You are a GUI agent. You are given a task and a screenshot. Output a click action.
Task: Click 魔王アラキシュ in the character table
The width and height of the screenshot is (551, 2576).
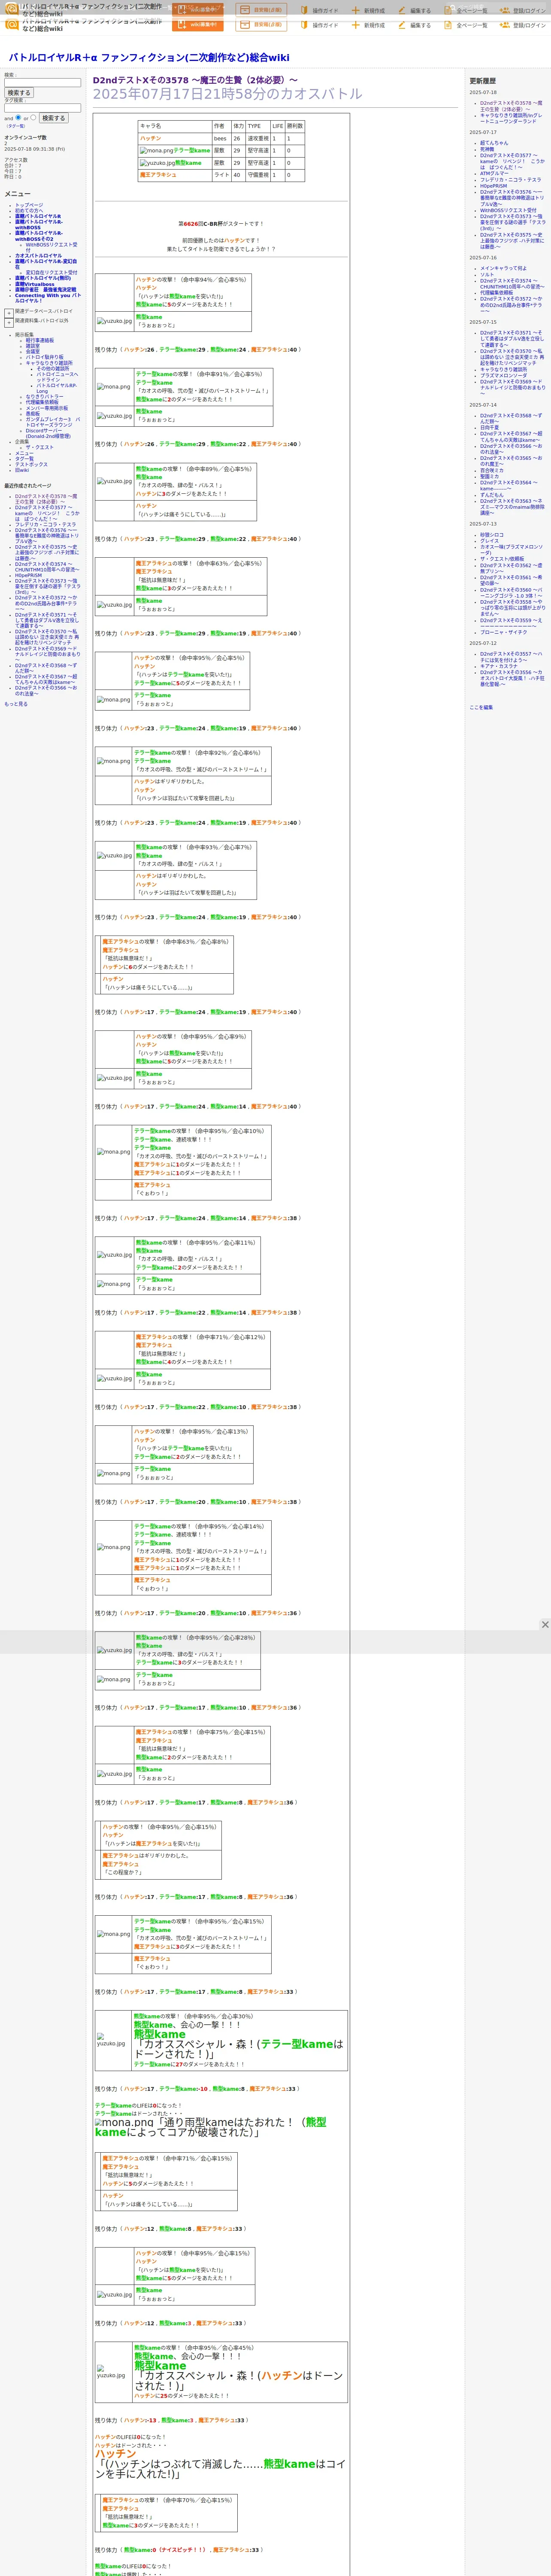[158, 175]
